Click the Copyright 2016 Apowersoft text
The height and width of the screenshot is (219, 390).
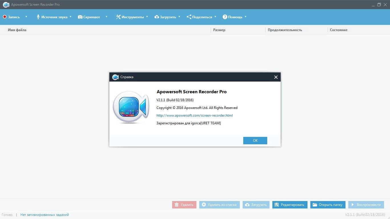pyautogui.click(x=197, y=108)
